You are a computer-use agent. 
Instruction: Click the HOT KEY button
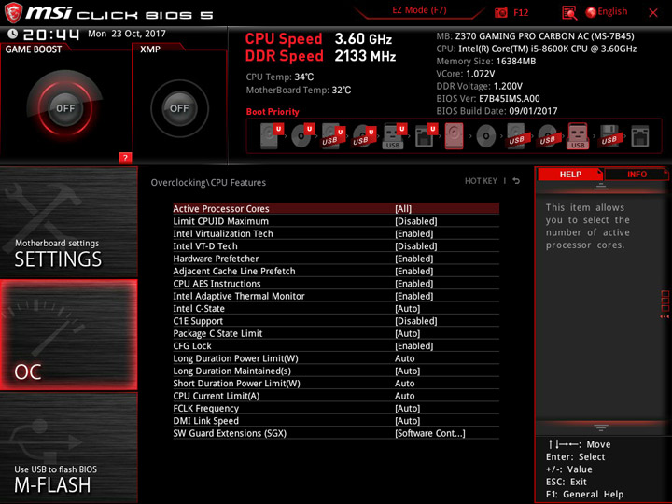point(481,181)
